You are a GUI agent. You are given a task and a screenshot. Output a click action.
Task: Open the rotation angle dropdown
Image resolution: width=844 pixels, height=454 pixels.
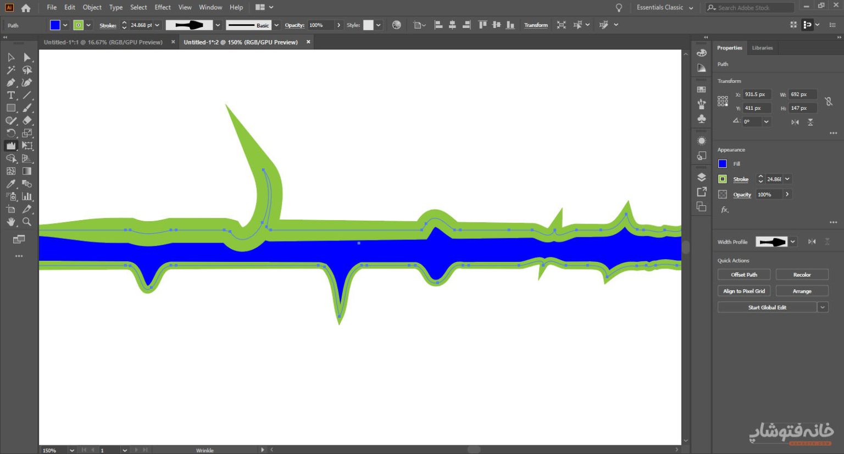pyautogui.click(x=766, y=122)
